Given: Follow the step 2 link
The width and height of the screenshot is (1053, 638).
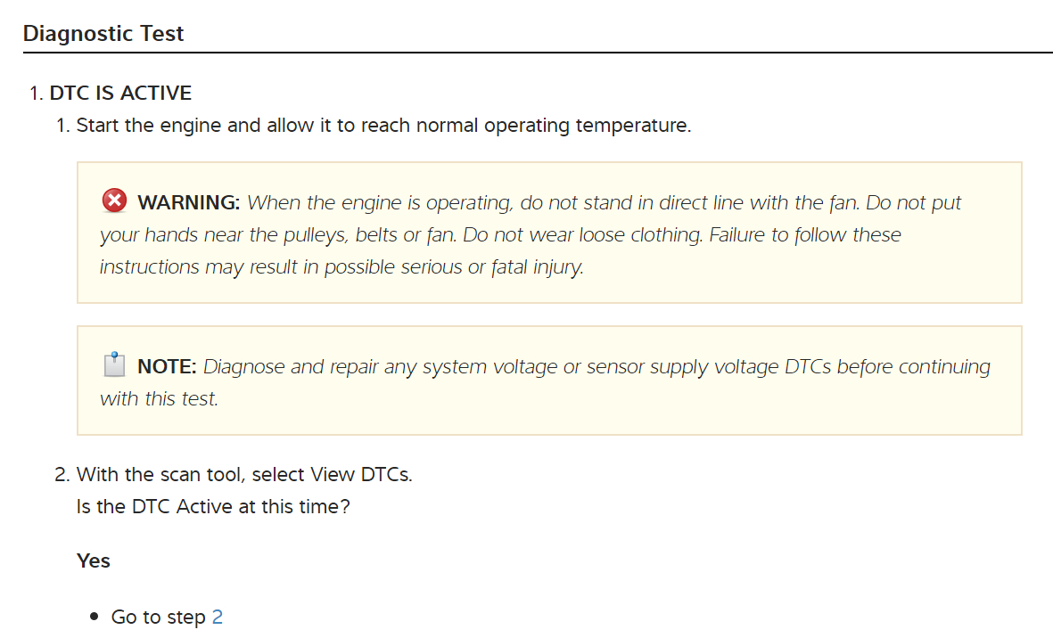Looking at the screenshot, I should point(218,618).
